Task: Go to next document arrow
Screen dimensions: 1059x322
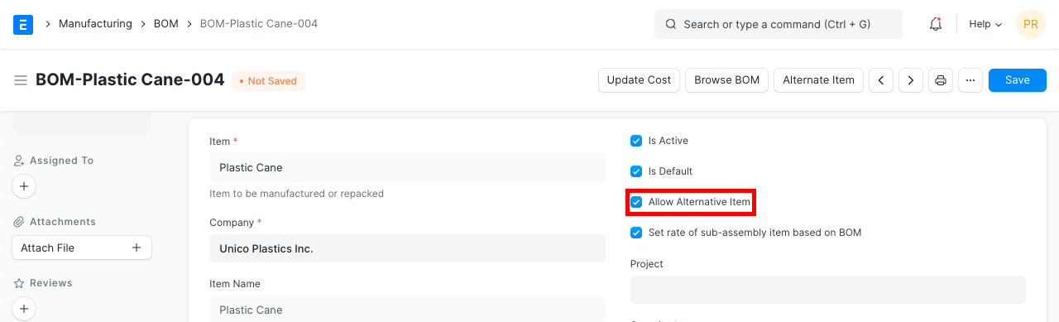Action: tap(911, 80)
